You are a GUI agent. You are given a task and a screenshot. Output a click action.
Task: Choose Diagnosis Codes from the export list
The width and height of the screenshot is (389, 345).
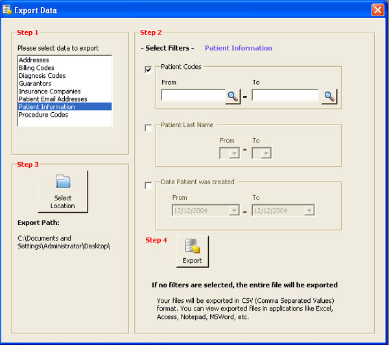pos(42,76)
